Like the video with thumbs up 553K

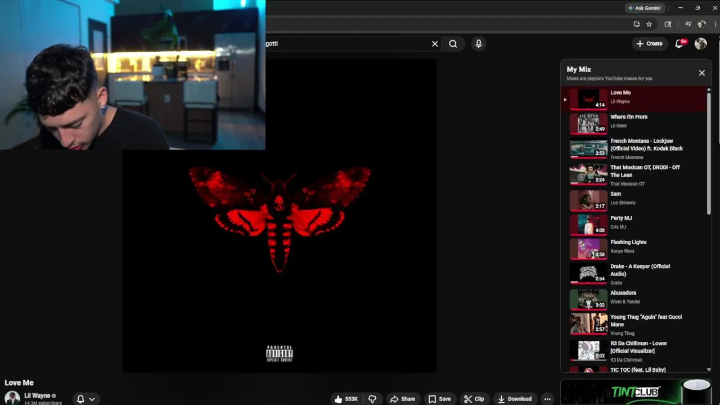(346, 399)
